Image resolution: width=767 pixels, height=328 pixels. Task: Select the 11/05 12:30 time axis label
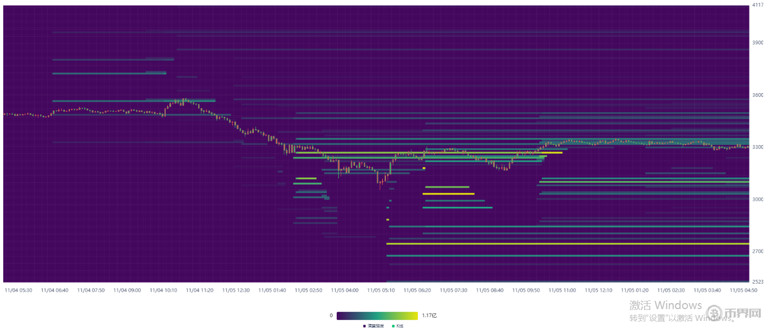point(236,290)
